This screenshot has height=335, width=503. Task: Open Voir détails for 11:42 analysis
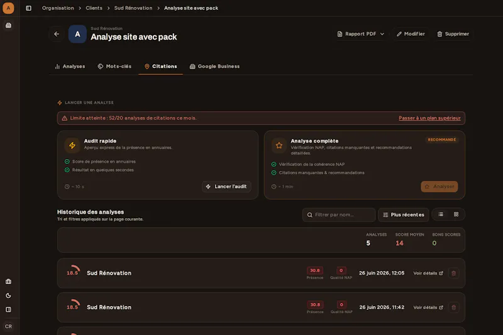[428, 307]
